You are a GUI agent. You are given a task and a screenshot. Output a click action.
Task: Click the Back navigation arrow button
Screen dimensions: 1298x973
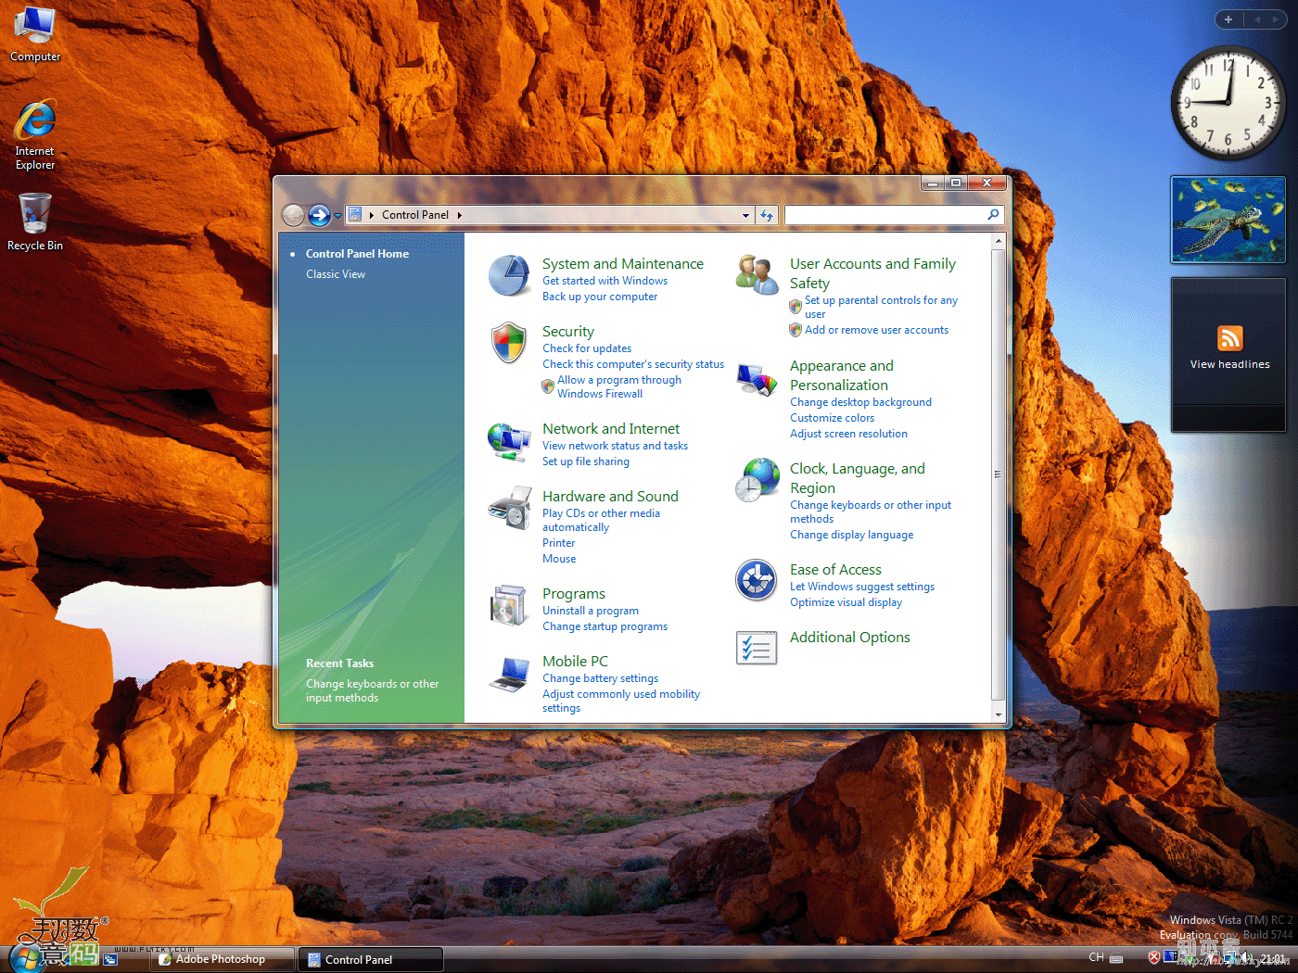[x=293, y=215]
